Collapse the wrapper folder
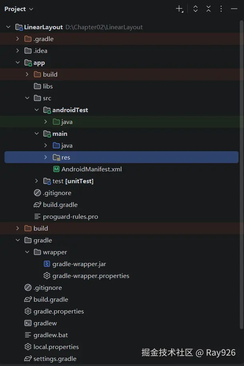244x366 pixels. [27, 252]
